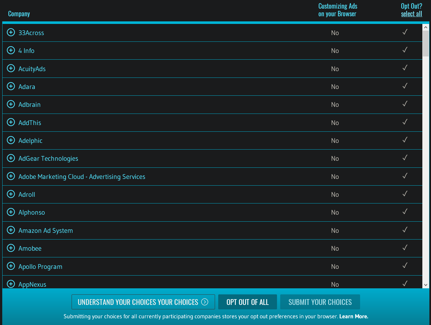Toggle opt-out checkmark for 33Across
Screen dimensions: 431x325
coord(405,32)
